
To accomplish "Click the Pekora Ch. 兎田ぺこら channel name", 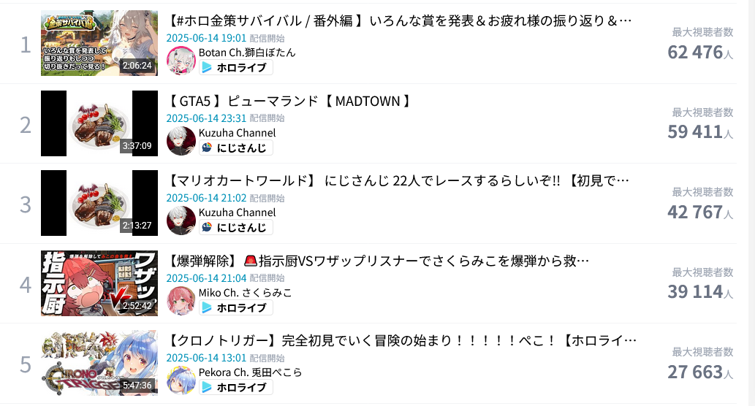I will [x=251, y=372].
